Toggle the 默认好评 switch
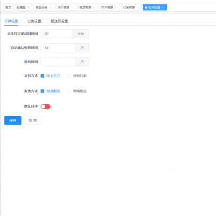This screenshot has width=216, height=216. coord(45,106)
